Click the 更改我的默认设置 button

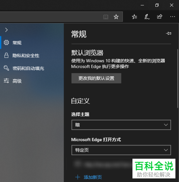96,78
